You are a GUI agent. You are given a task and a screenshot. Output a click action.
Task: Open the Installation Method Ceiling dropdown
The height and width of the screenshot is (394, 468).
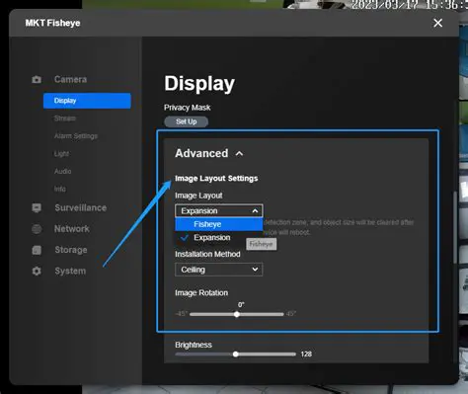219,270
